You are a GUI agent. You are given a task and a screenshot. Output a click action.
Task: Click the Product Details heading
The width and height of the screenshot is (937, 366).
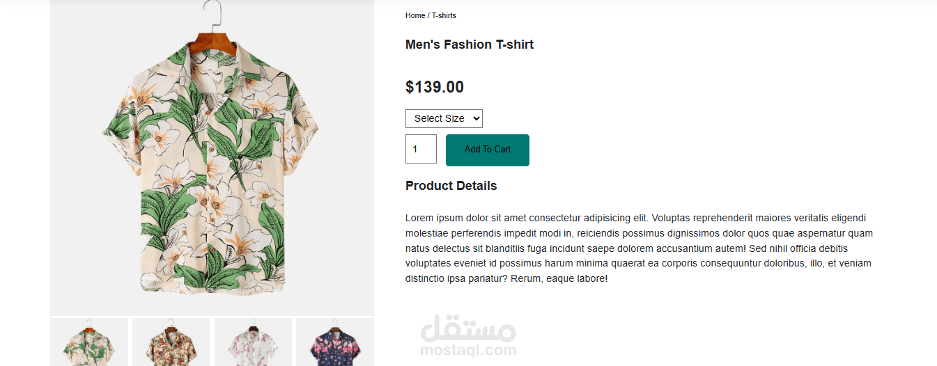pos(451,186)
